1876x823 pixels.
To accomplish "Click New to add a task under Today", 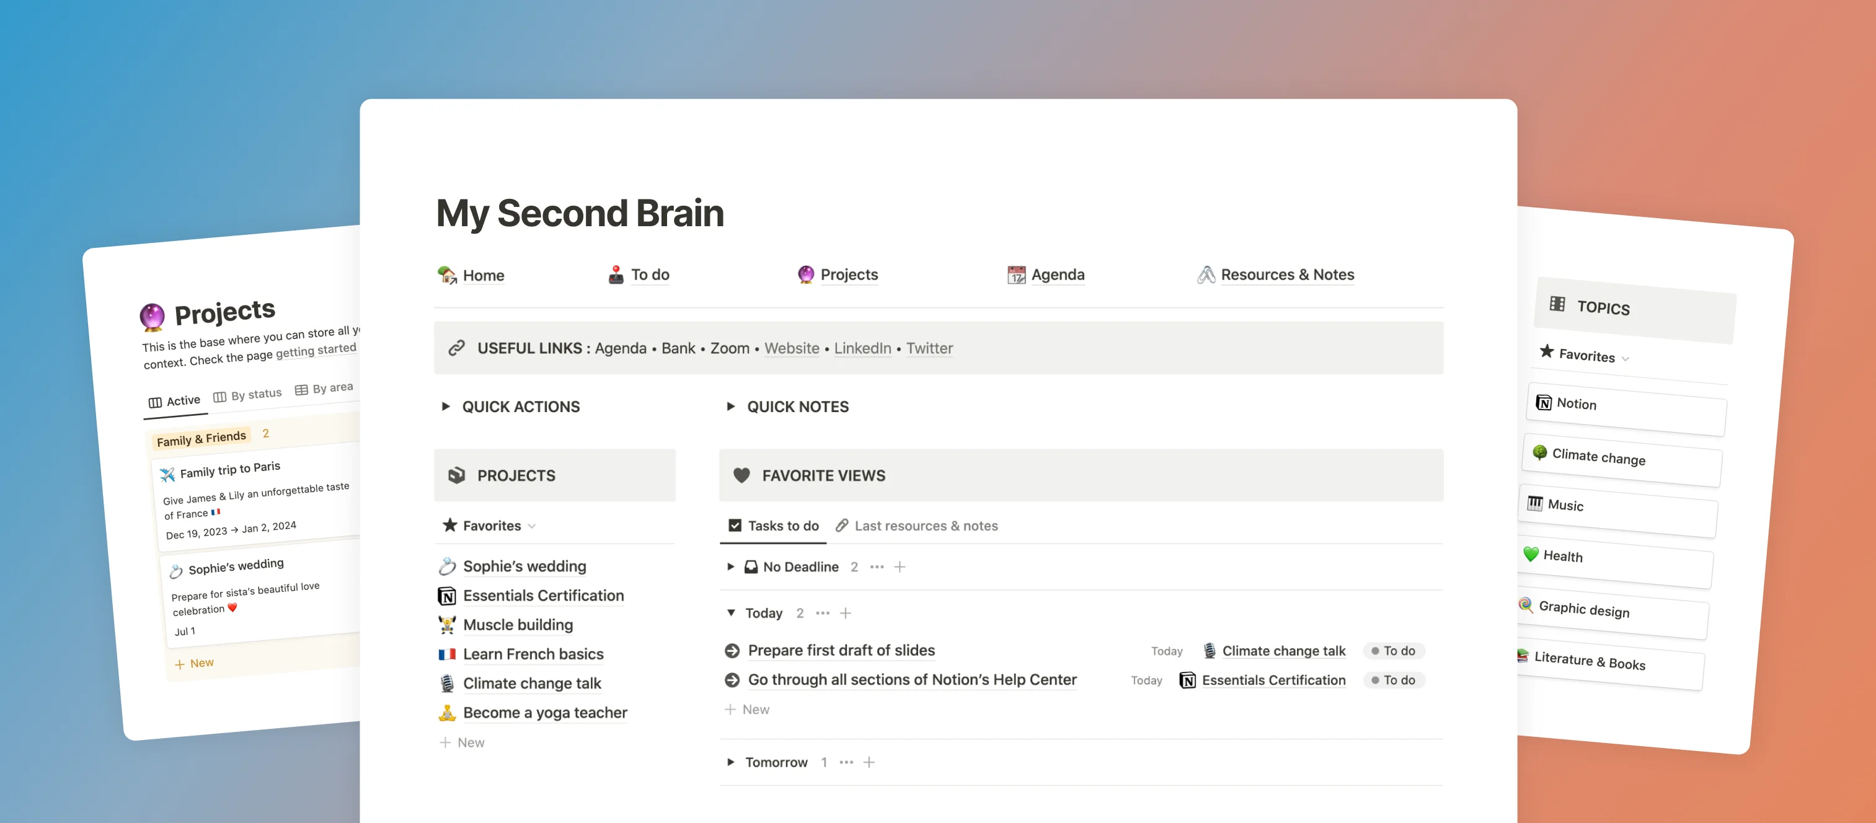I will point(747,709).
